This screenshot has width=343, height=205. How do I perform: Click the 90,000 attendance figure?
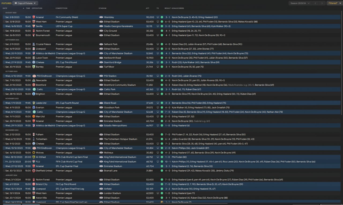(x=150, y=17)
